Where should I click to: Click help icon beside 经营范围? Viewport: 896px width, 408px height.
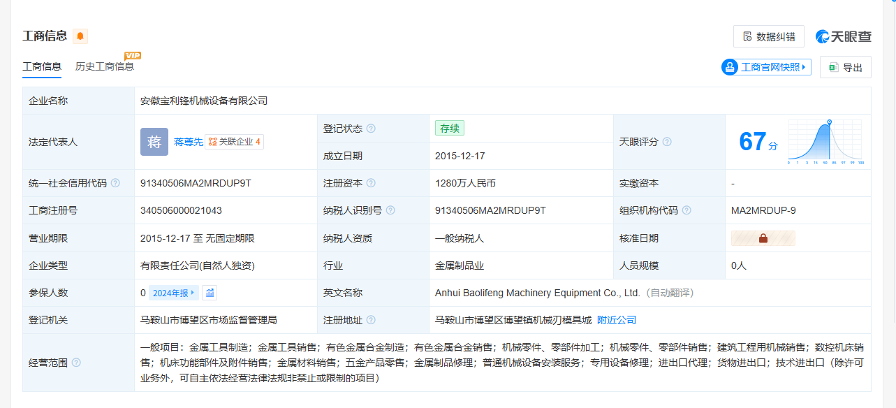pos(76,363)
